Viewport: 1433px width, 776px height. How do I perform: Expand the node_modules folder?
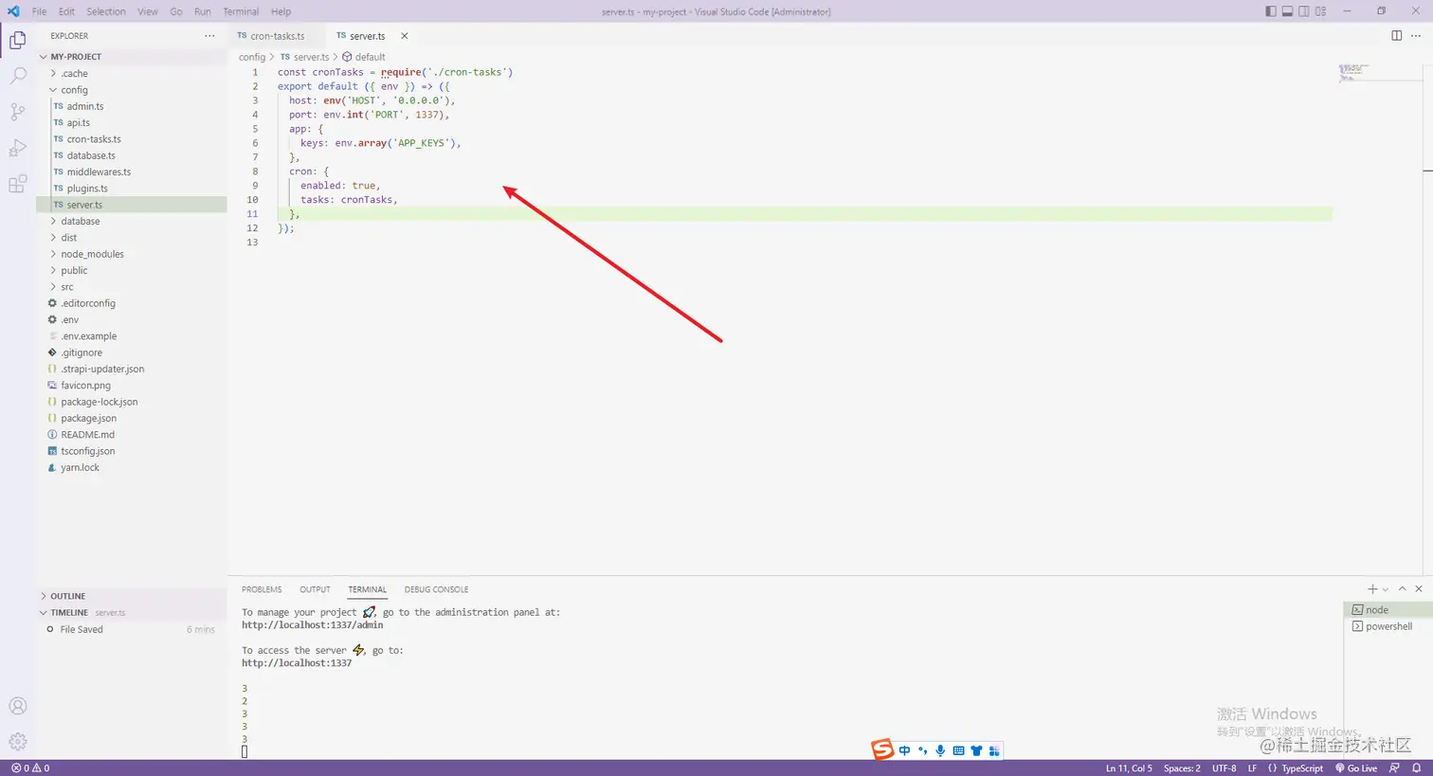[x=133, y=254]
